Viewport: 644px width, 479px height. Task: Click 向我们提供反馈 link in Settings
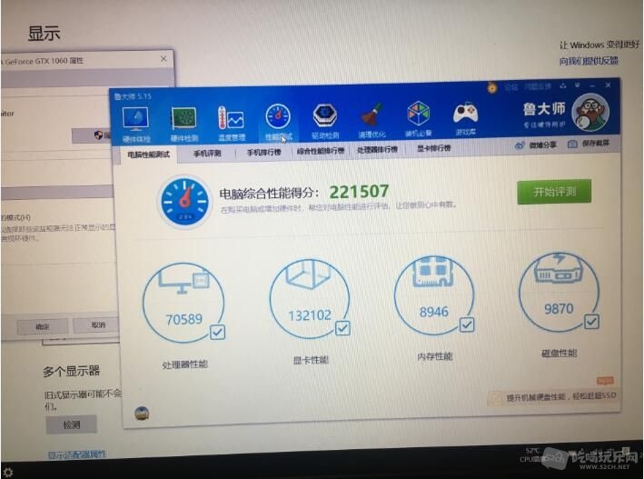pos(589,61)
